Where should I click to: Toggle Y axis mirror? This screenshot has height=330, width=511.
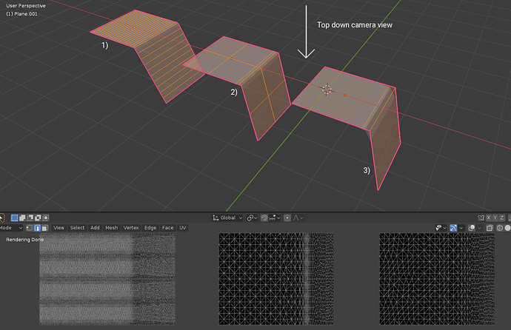pos(495,218)
